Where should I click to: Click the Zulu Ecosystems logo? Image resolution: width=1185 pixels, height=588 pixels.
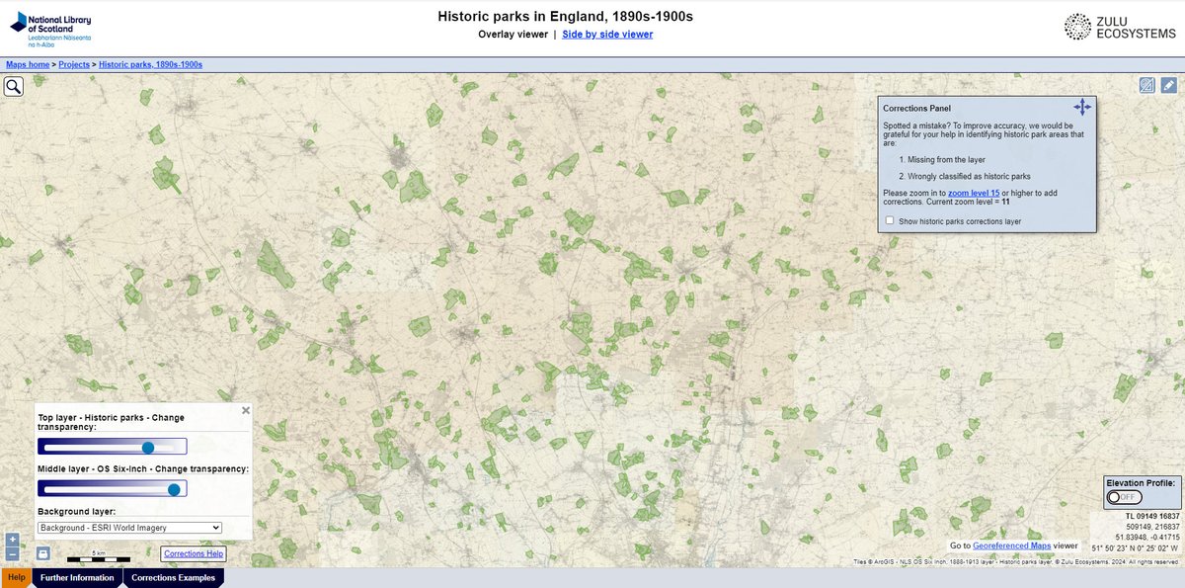pos(1116,25)
